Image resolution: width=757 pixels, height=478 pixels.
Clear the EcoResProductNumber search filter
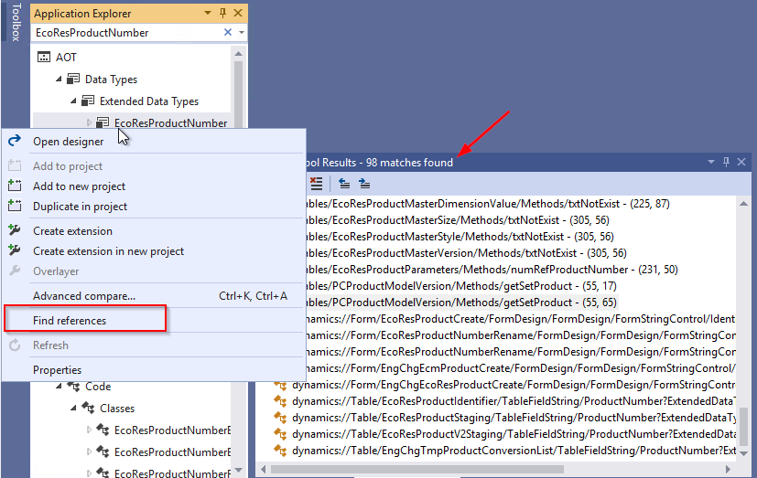(228, 32)
